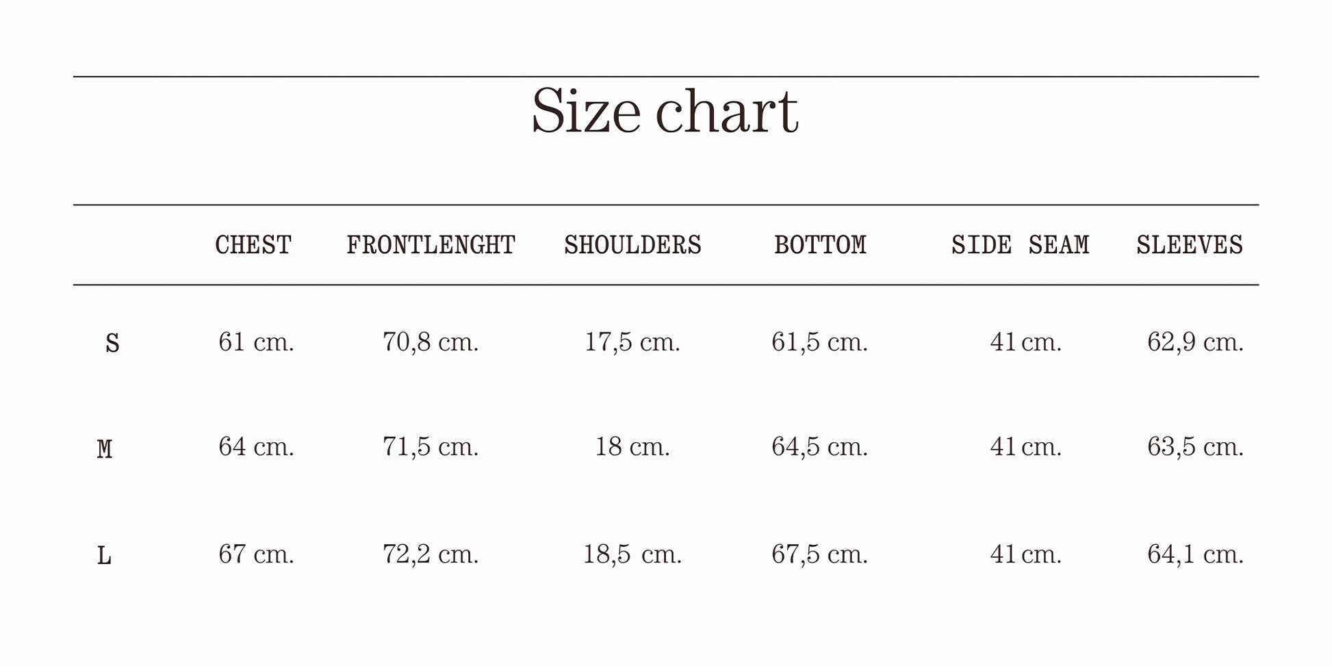Click the 17,5 cm. shoulders value
Viewport: 1332px width, 666px height.
pyautogui.click(x=632, y=342)
